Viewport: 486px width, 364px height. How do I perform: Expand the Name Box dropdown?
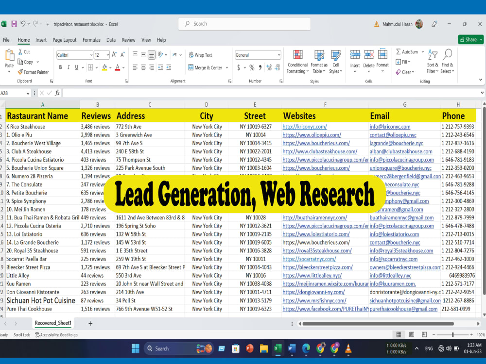28,93
